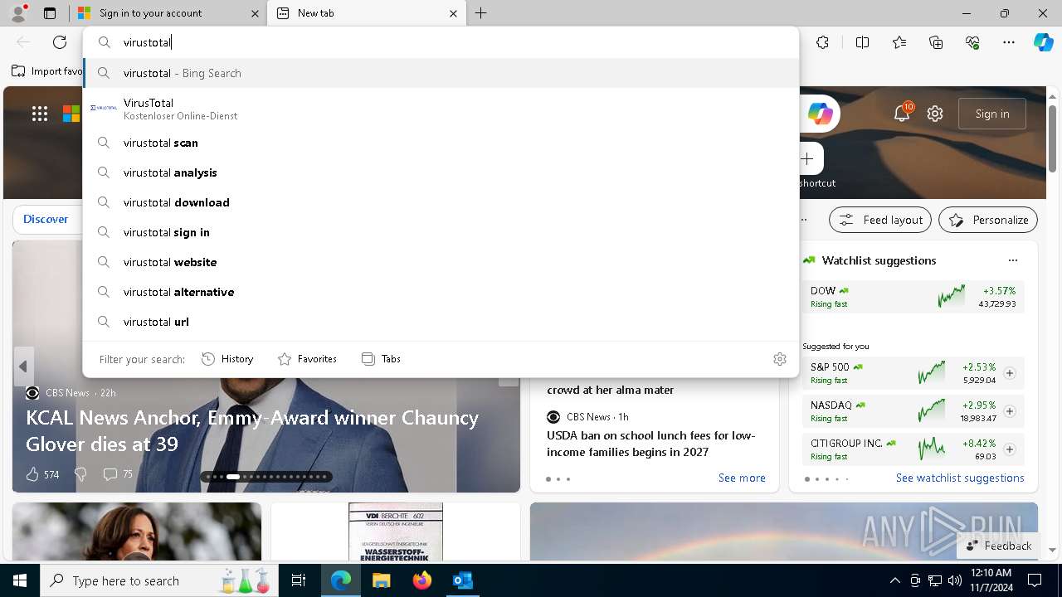Image resolution: width=1062 pixels, height=597 pixels.
Task: Pick the virustotal url suggestion
Action: pos(441,322)
